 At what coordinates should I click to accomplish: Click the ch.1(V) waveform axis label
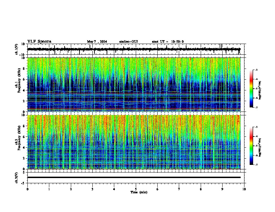click(x=17, y=49)
